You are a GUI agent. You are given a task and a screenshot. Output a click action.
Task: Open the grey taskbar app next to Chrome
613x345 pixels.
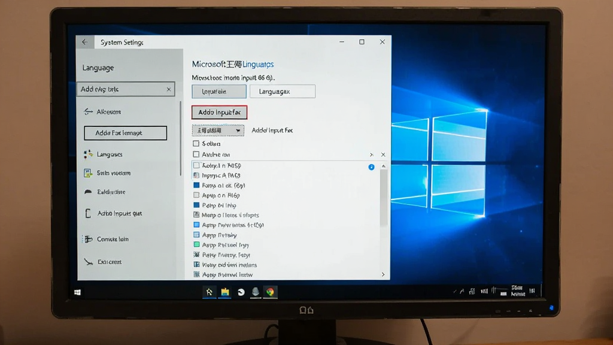pos(255,292)
